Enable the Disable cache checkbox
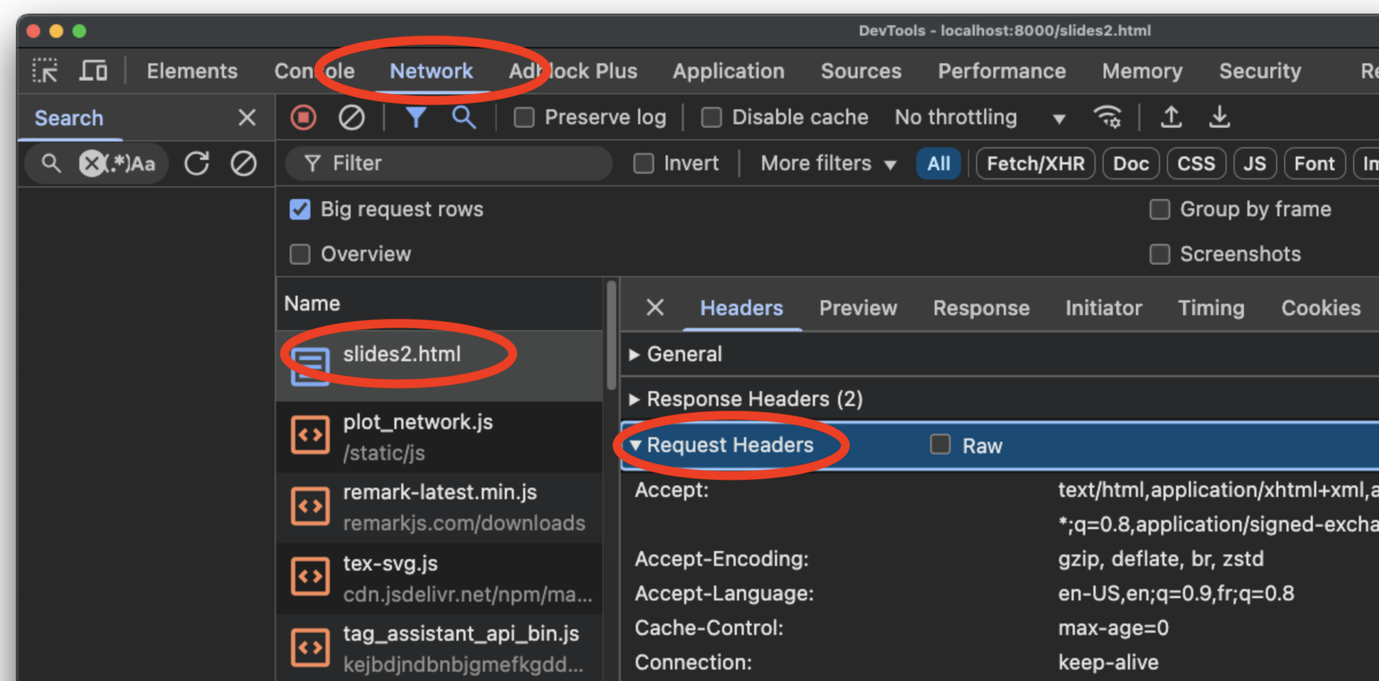The height and width of the screenshot is (681, 1379). pyautogui.click(x=711, y=117)
